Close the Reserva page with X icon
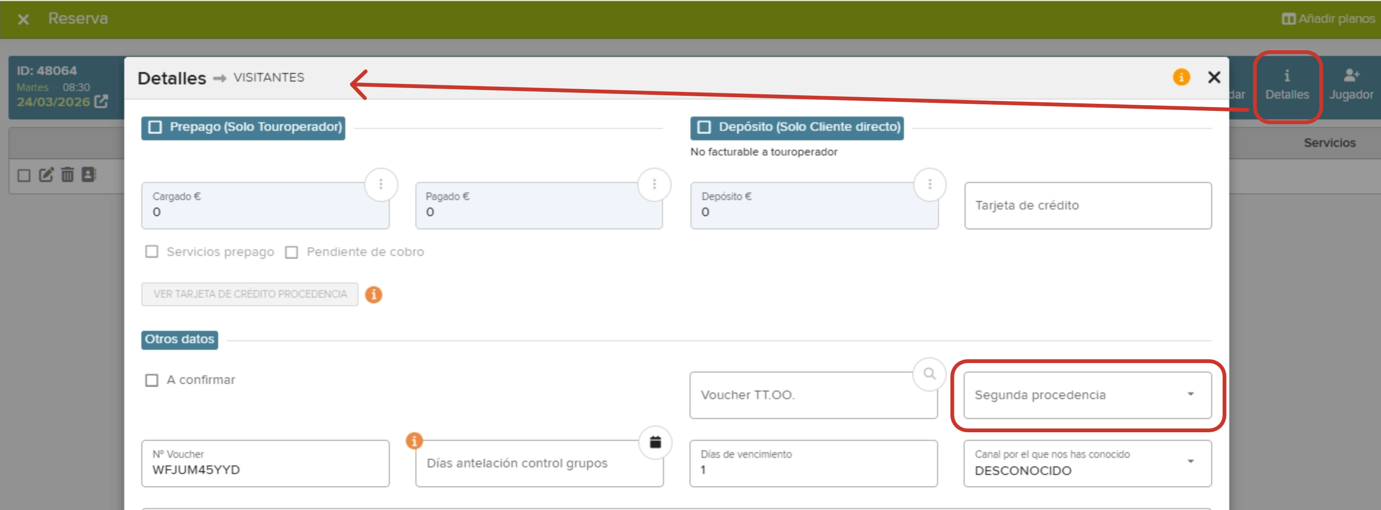The image size is (1381, 510). click(x=23, y=19)
